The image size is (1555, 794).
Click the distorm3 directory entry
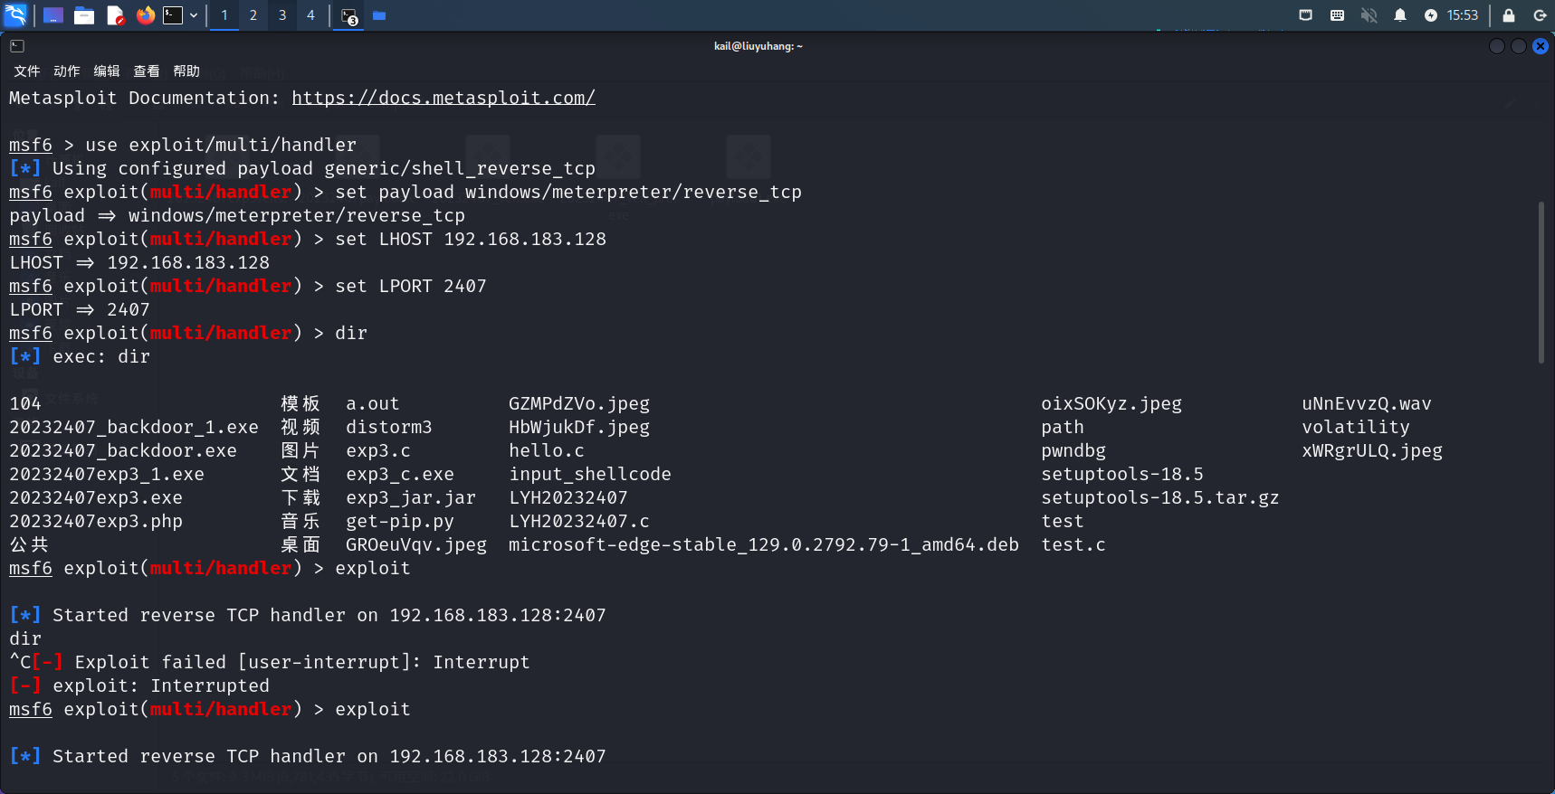point(389,427)
